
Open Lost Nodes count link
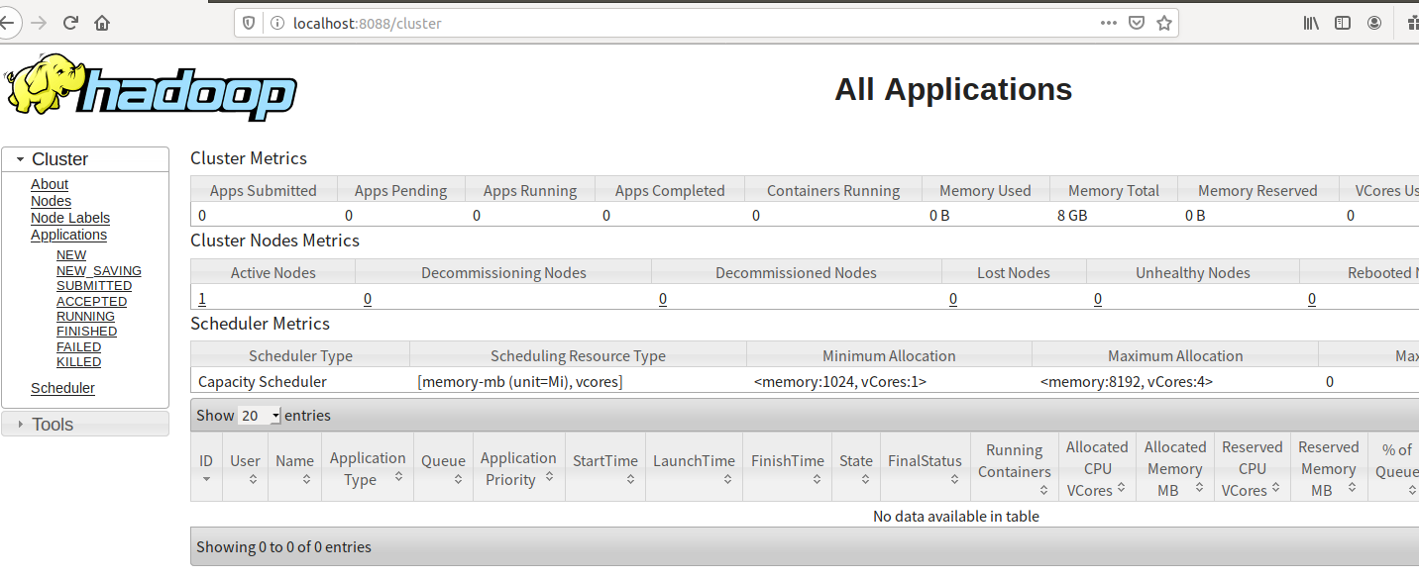[x=953, y=298]
